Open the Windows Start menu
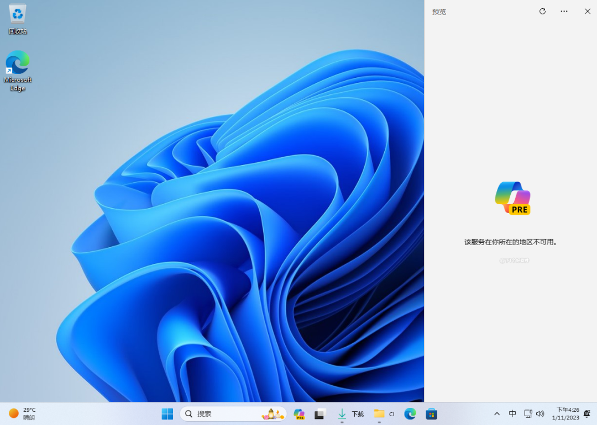Screen dimensions: 597x425 167,414
